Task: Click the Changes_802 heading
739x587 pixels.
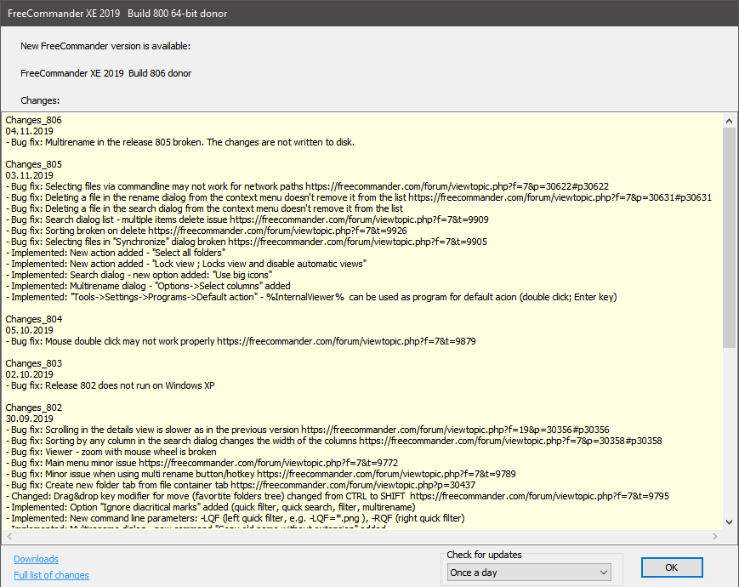Action: coord(33,407)
